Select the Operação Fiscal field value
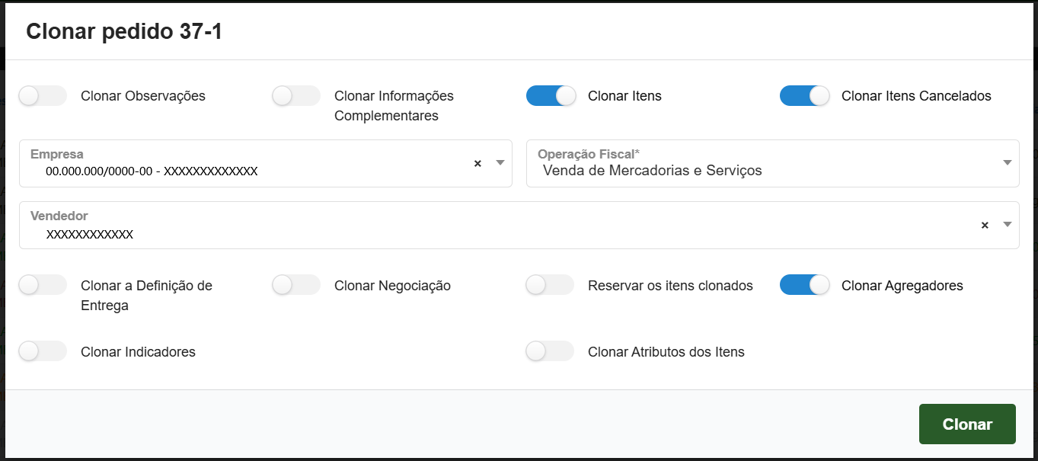This screenshot has height=461, width=1038. click(x=655, y=169)
